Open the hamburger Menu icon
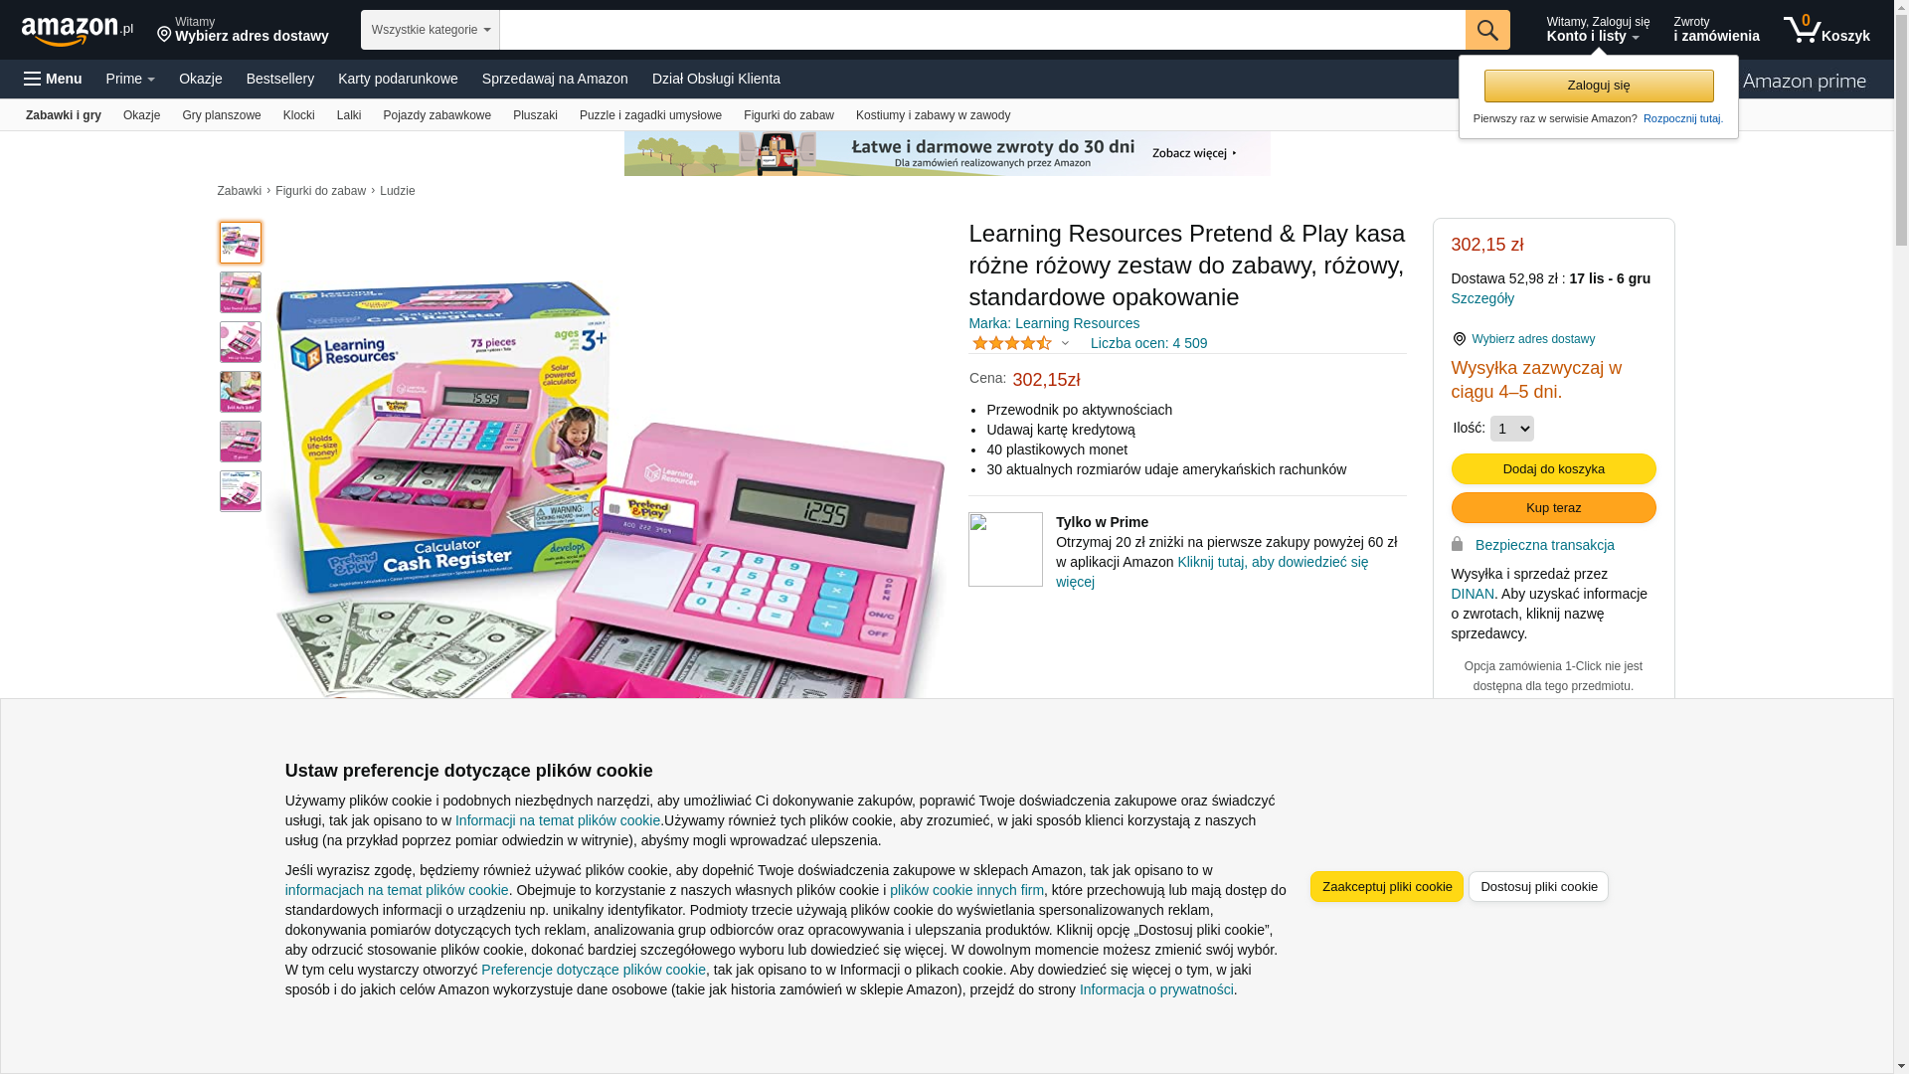Viewport: 1909px width, 1074px height. (x=53, y=79)
